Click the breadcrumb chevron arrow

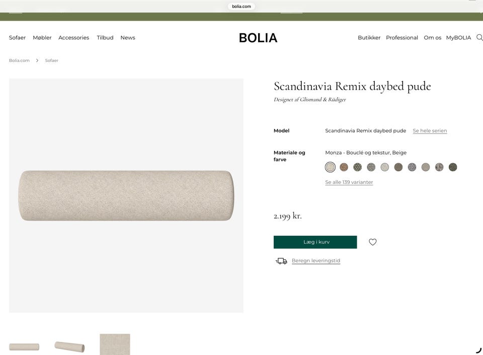click(37, 60)
